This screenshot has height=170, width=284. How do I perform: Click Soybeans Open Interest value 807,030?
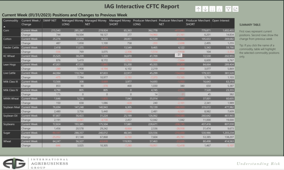tap(229, 124)
